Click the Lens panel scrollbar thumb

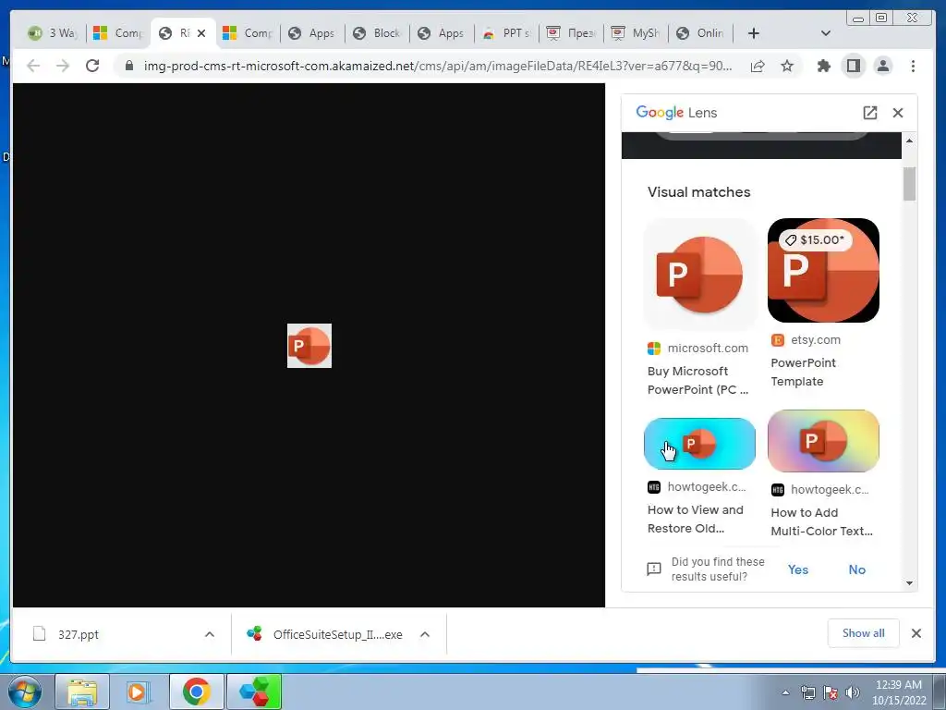[x=909, y=184]
